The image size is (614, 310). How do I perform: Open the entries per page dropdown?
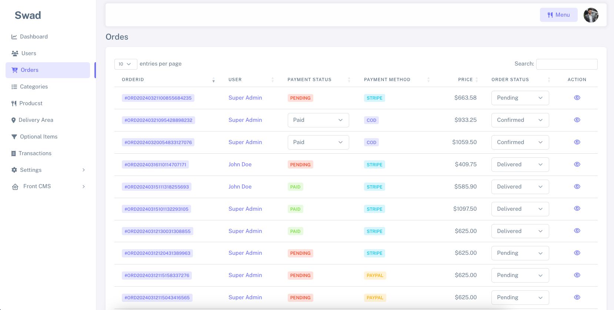pyautogui.click(x=126, y=64)
